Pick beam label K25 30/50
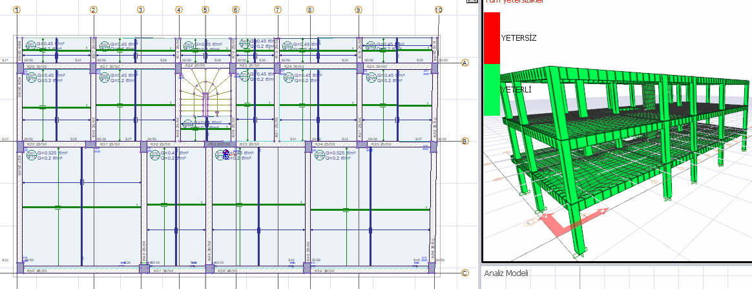 tap(377, 66)
